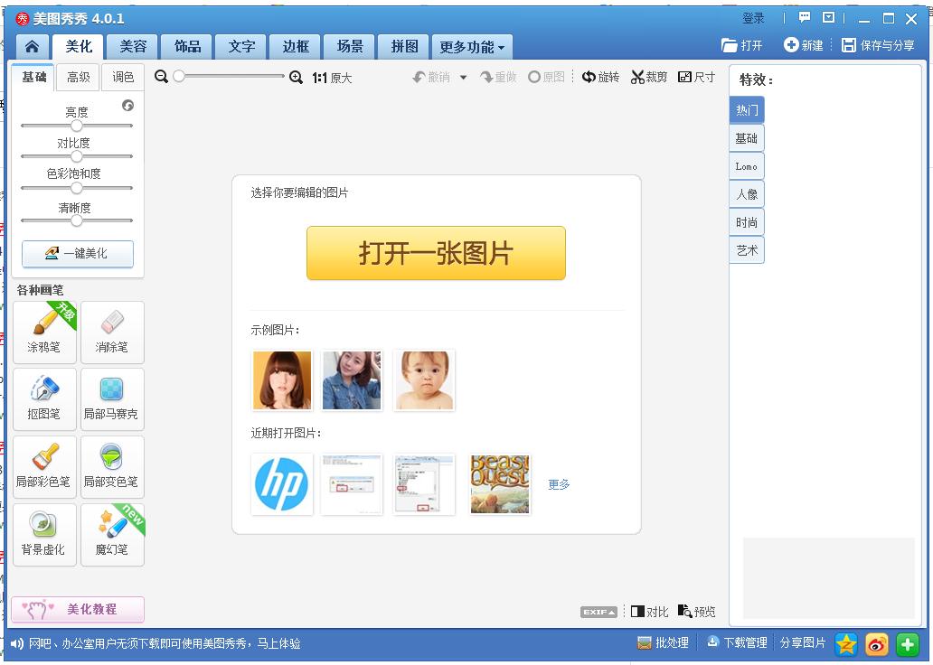Screen dimensions: 933x665
Task: Click the 撤销 undo button
Action: [431, 77]
